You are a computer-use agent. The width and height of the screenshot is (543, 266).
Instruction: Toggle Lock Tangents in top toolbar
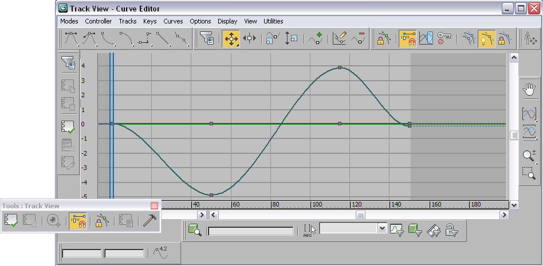pyautogui.click(x=505, y=38)
